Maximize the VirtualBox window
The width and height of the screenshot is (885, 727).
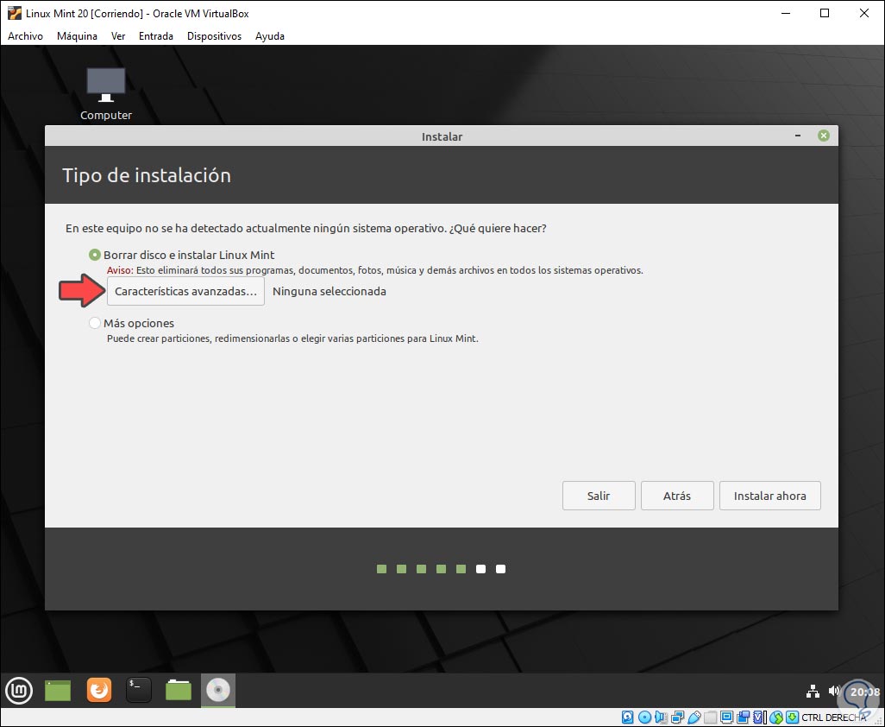(x=825, y=13)
